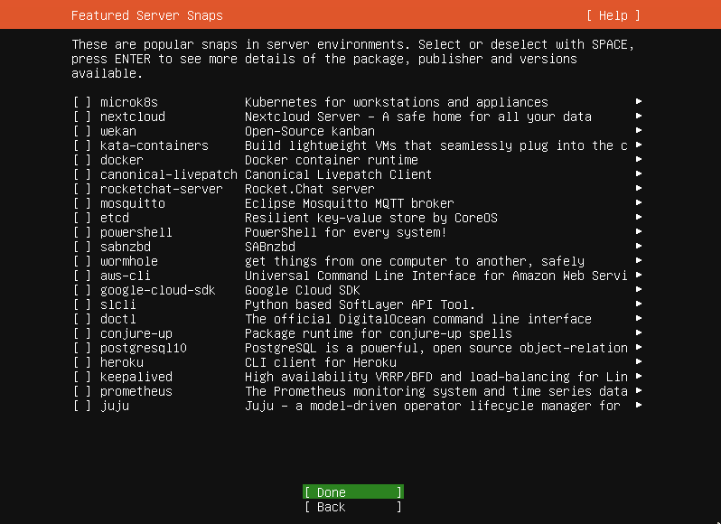This screenshot has width=721, height=524.
Task: Show rocketchat-server details arrow
Action: coord(639,188)
